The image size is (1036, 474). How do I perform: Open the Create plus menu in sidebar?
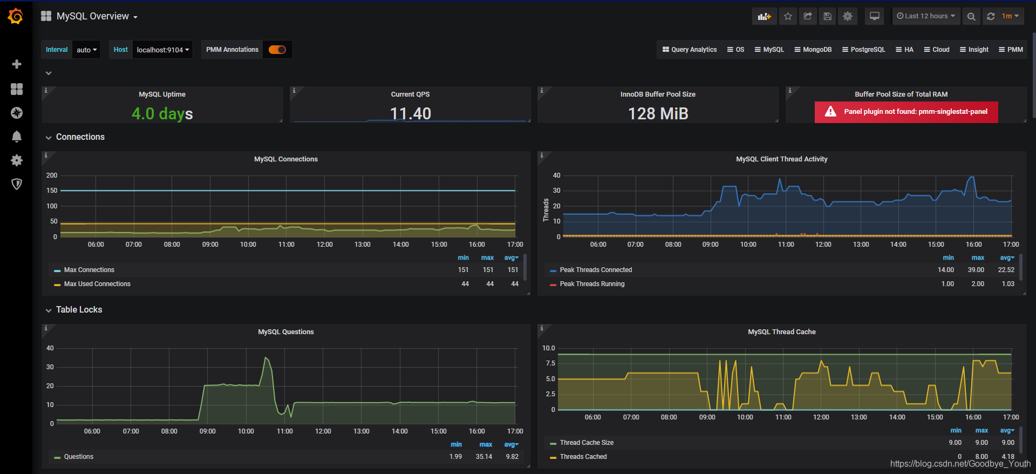click(x=17, y=64)
